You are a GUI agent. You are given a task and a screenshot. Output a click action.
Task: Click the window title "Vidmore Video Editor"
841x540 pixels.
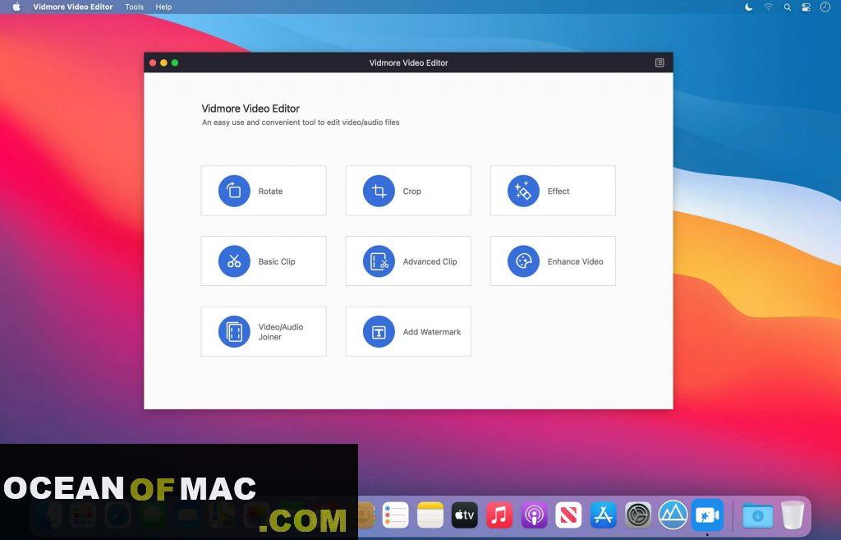click(409, 62)
